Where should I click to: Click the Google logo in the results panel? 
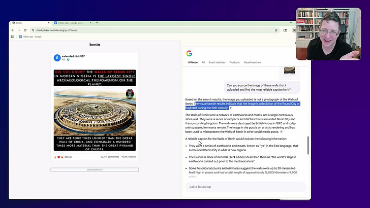coord(189,53)
